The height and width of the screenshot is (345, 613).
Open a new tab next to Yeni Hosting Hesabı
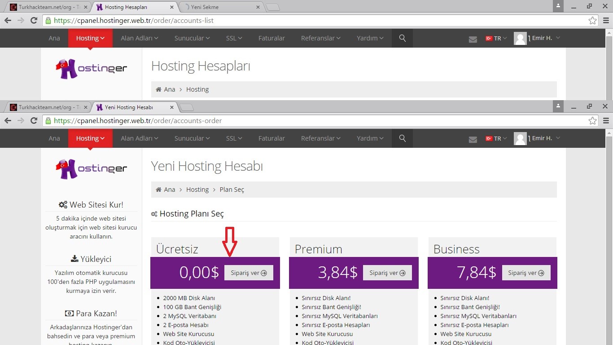pyautogui.click(x=187, y=107)
